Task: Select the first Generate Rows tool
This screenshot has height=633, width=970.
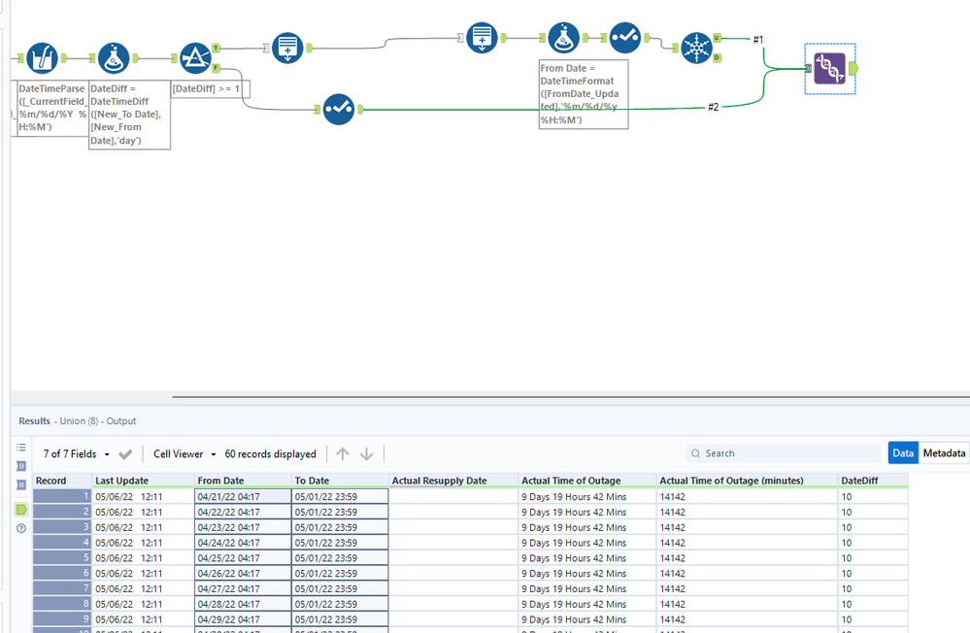Action: point(287,48)
